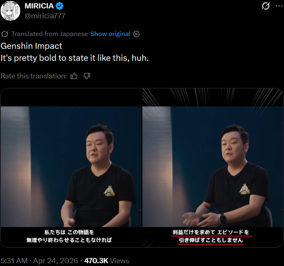Open the three-dot more options menu
This screenshot has height=266, width=284.
click(279, 6)
